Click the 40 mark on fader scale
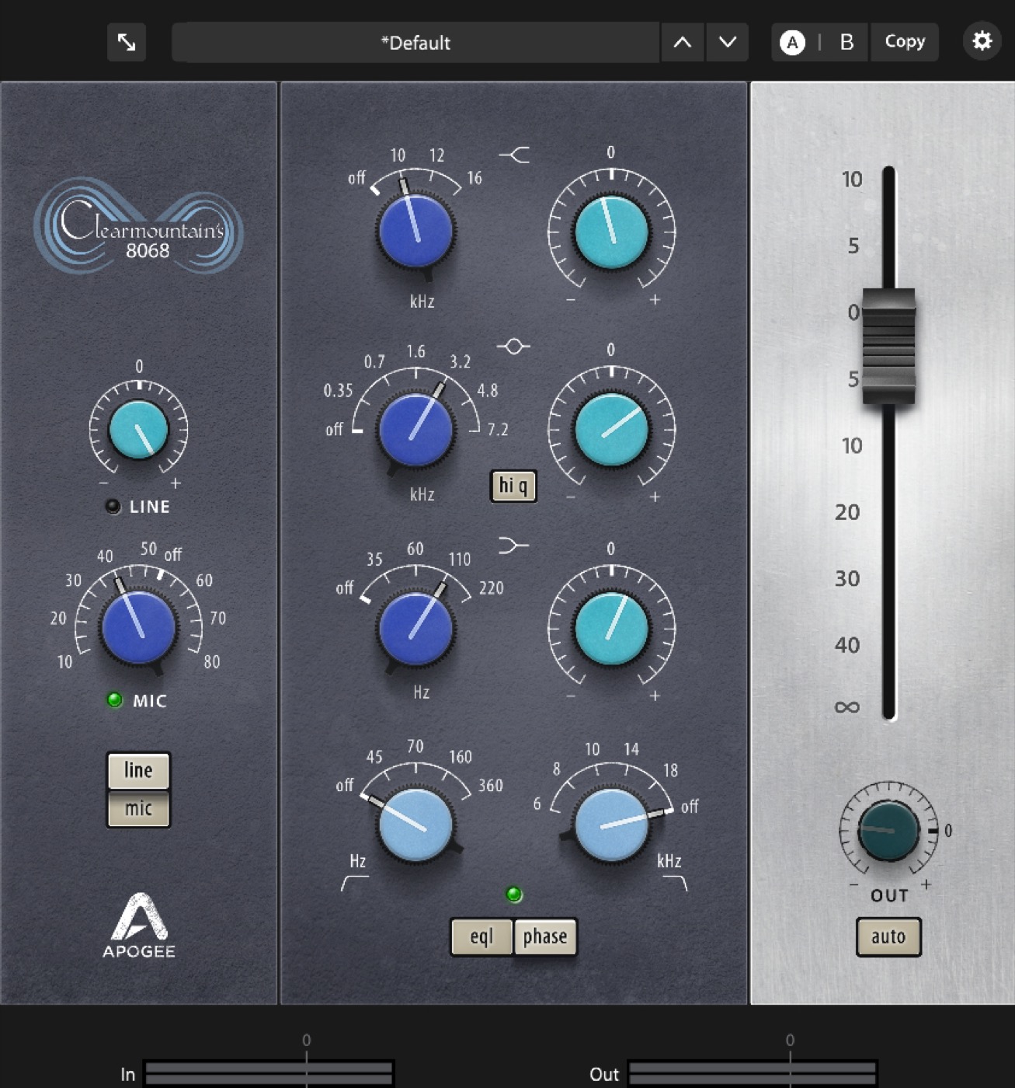The image size is (1015, 1088). coord(847,645)
